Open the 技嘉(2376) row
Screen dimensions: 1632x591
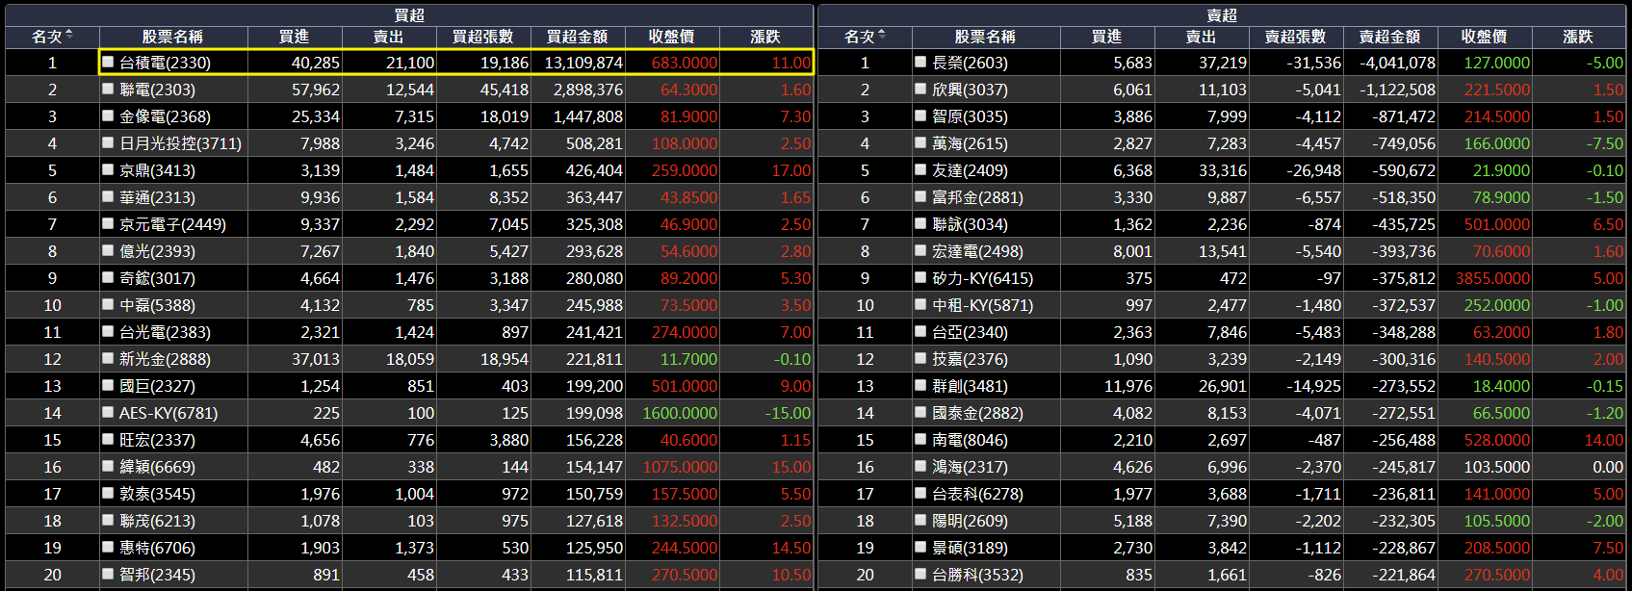click(1222, 359)
